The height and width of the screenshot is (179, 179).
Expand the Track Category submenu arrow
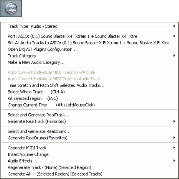174,55
